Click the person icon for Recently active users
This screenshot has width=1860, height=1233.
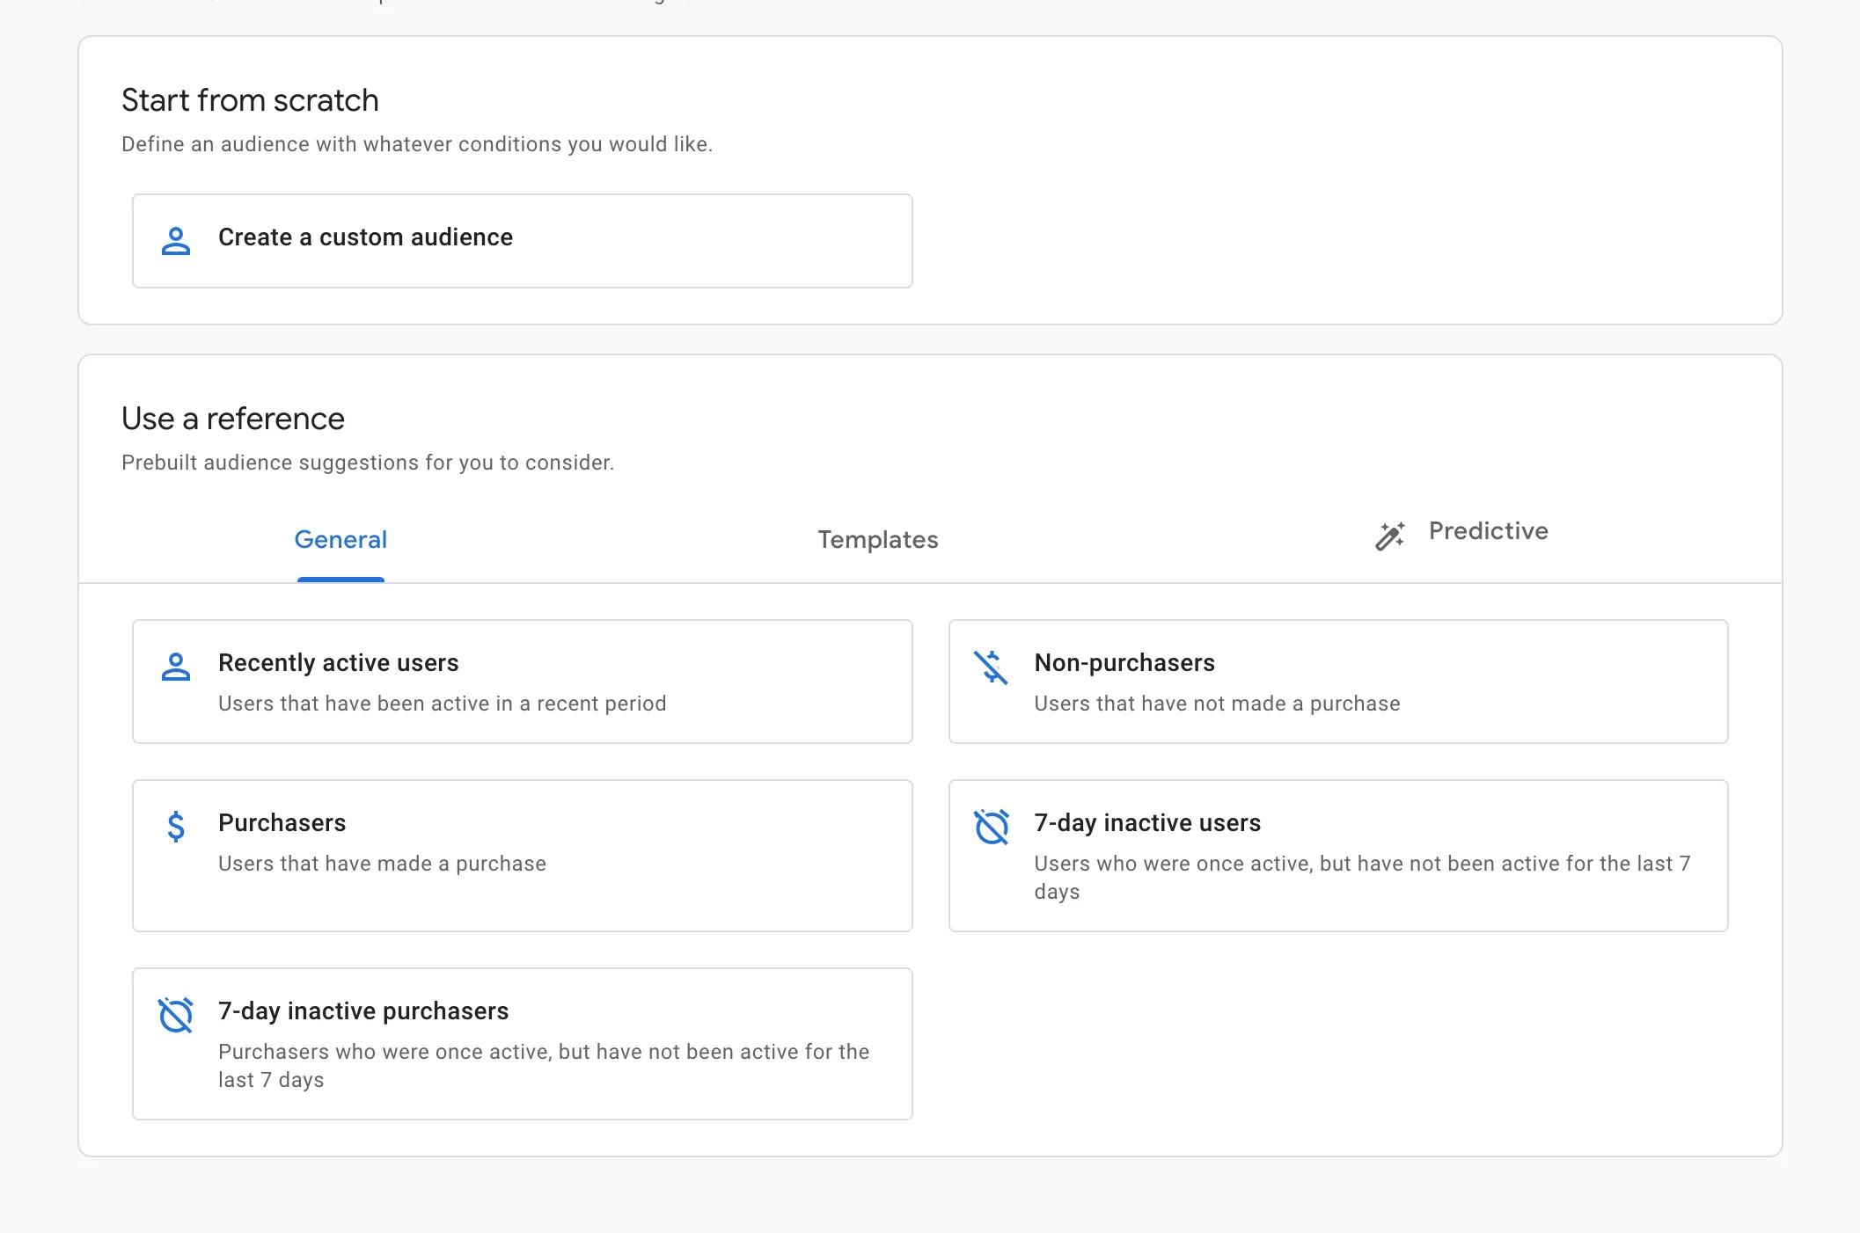coord(176,667)
